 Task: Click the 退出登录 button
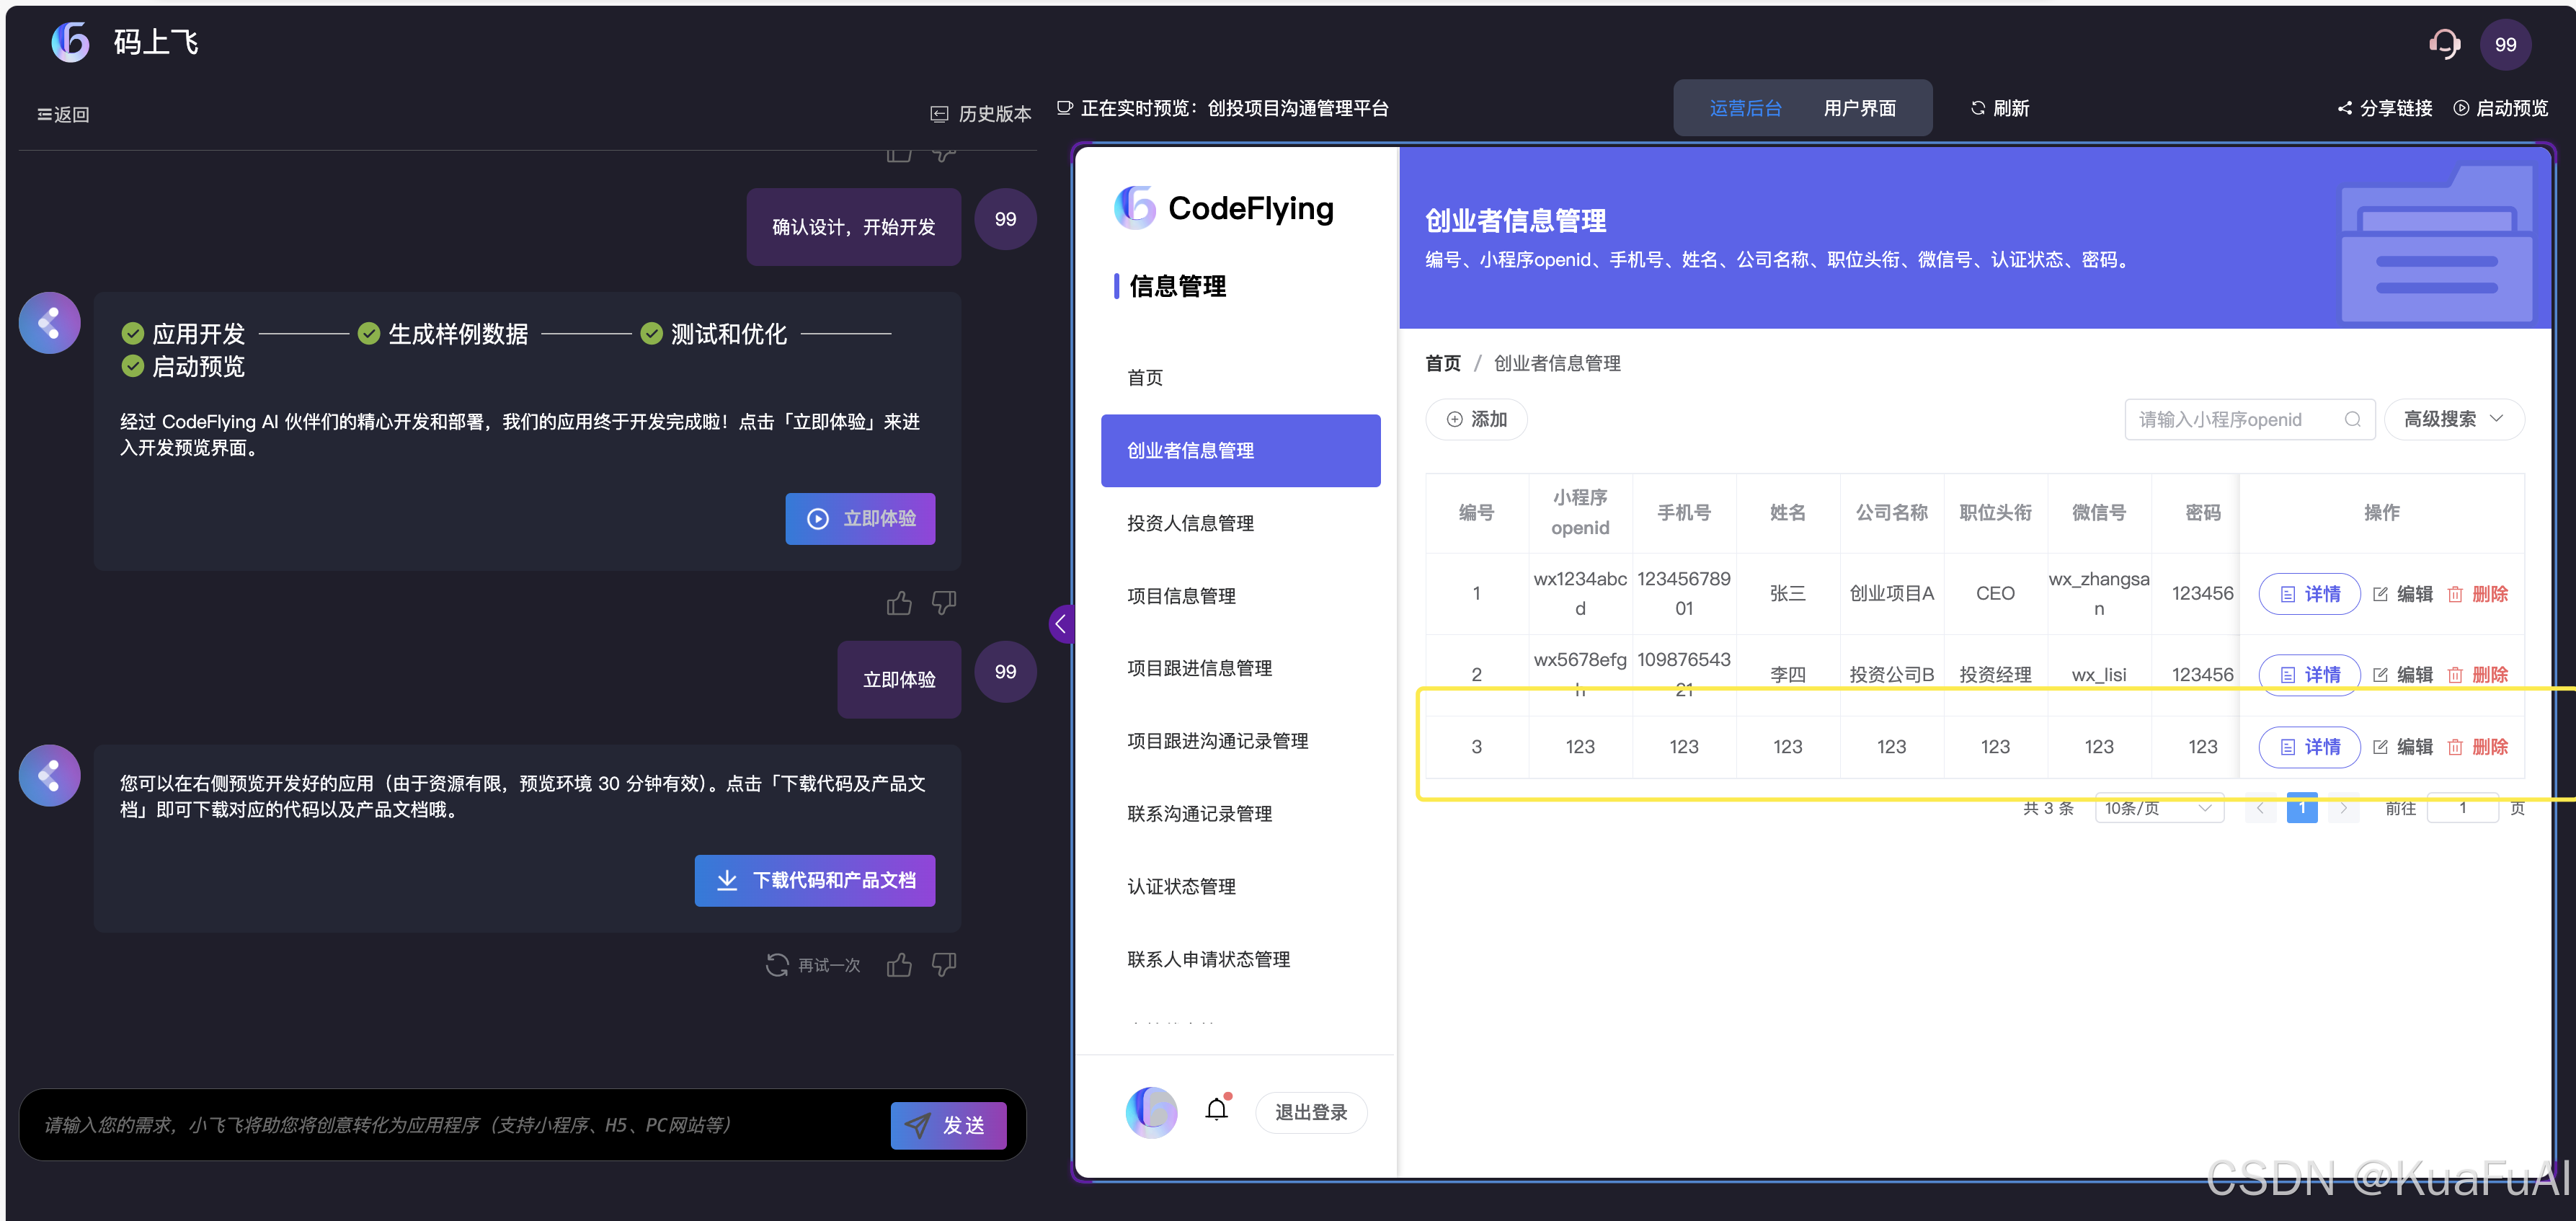pos(1310,1112)
